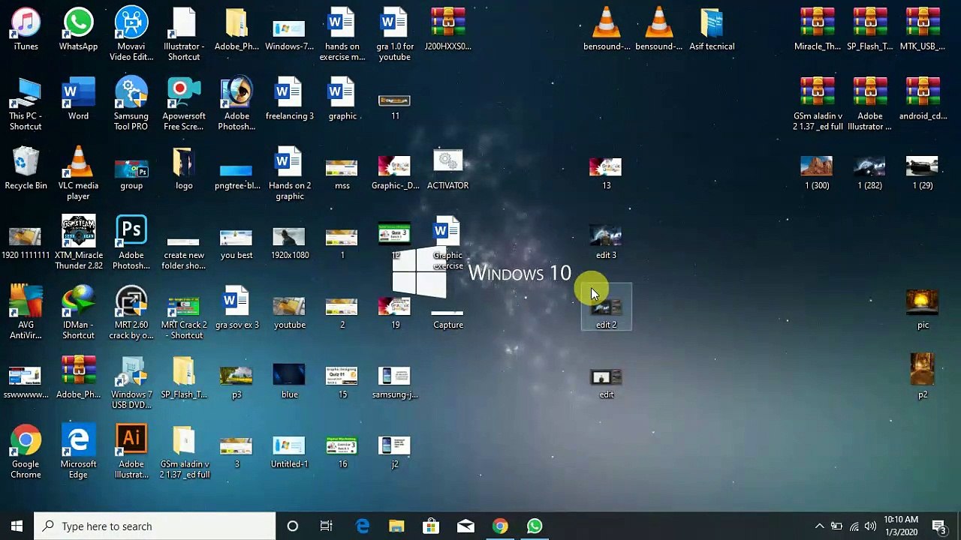Open the Mail app on taskbar
This screenshot has height=540, width=961.
point(465,526)
